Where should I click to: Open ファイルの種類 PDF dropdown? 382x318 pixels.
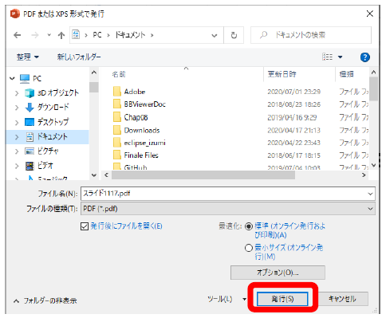click(x=228, y=209)
